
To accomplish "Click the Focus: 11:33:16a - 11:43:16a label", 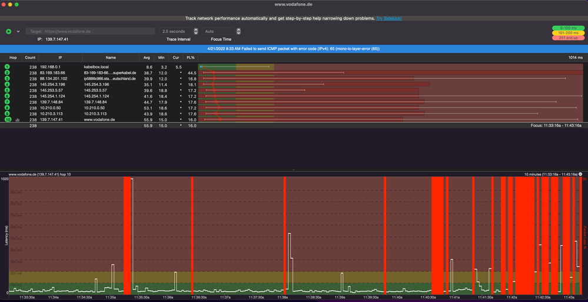I will (x=556, y=125).
